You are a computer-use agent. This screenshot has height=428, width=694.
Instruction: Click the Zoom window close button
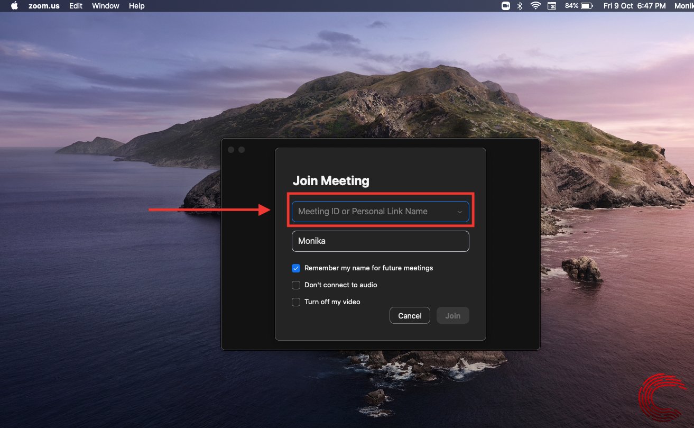coord(231,150)
